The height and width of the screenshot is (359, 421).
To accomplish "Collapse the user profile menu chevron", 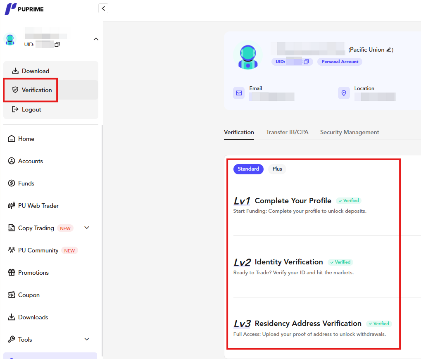I will point(96,39).
